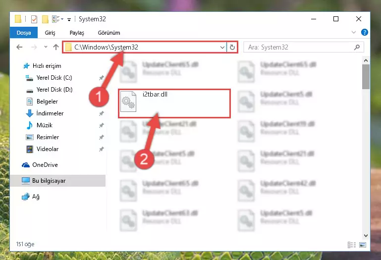
Task: Click the 151 öğe status text
Action: (25, 244)
